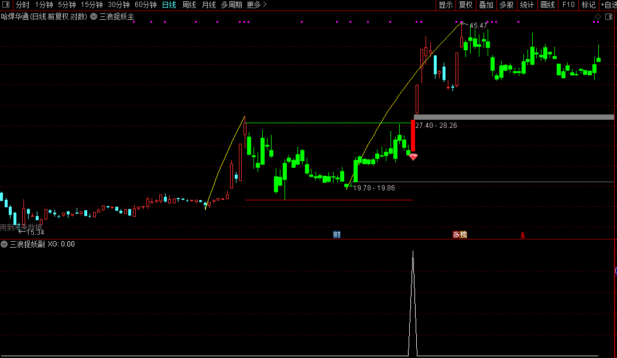Click the 三浪捉妖主 indicator name
The height and width of the screenshot is (358, 617).
click(x=117, y=16)
